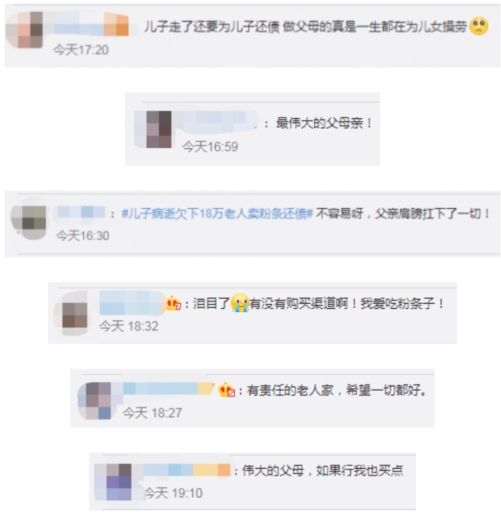Click blurred username of the 17:20 comment
Image resolution: width=501 pixels, height=516 pixels.
[x=91, y=24]
